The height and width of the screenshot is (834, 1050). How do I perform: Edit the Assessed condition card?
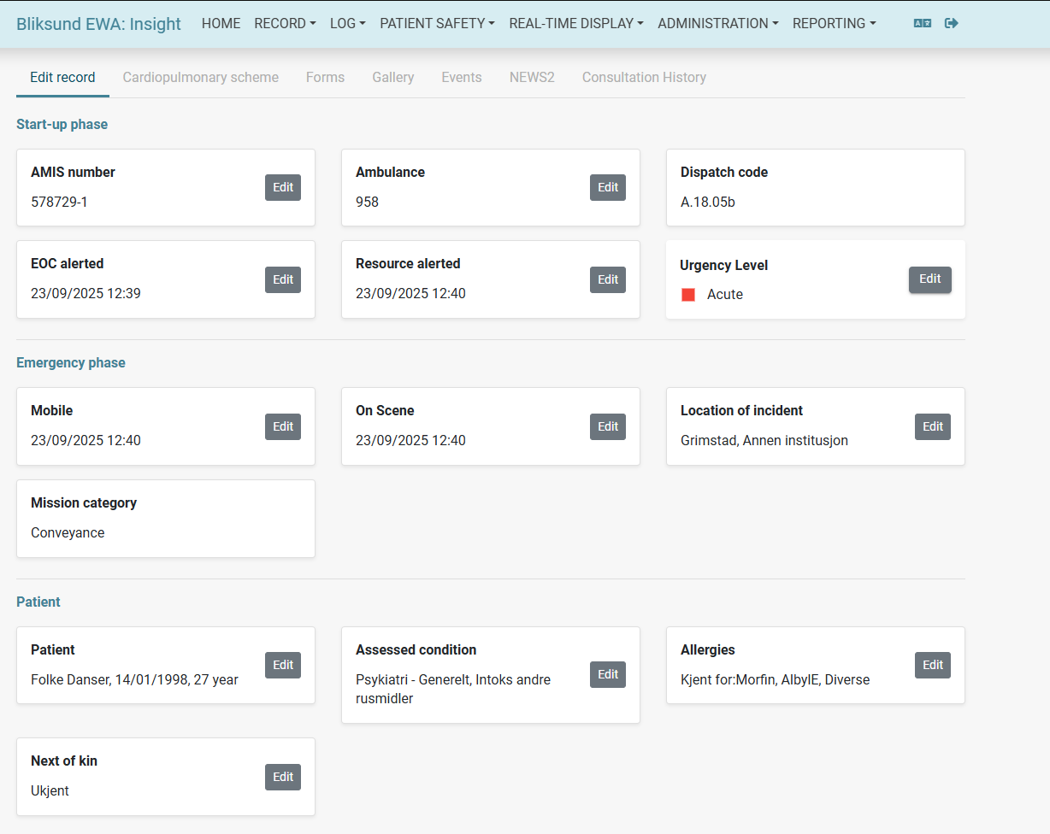607,674
